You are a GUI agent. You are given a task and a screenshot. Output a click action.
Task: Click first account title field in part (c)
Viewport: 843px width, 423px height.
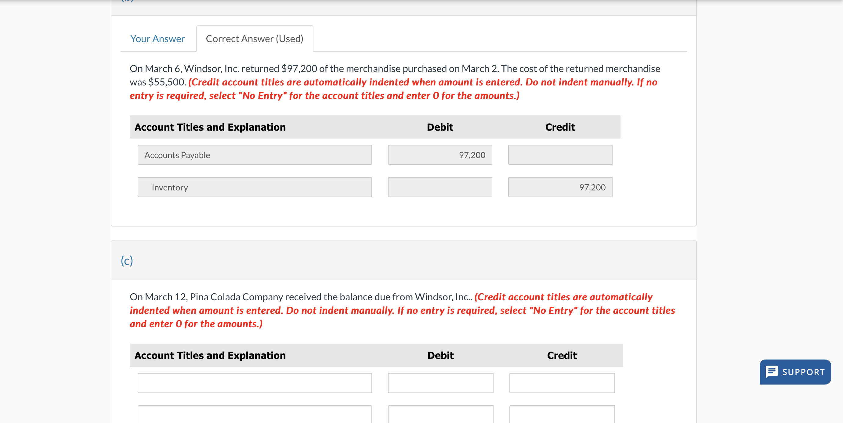254,383
